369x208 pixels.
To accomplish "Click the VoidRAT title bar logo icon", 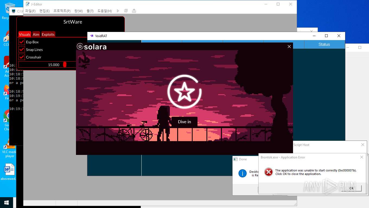I will (x=92, y=36).
